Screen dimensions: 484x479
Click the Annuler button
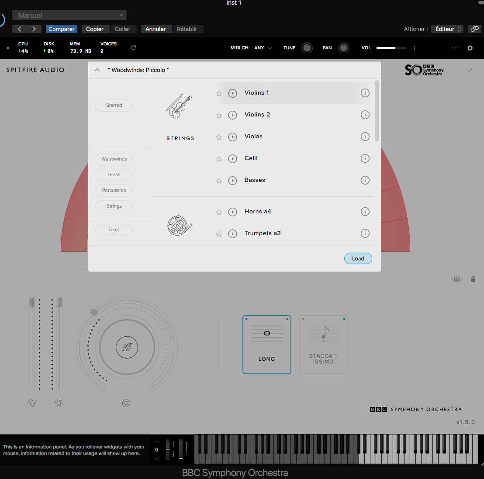[x=156, y=29]
